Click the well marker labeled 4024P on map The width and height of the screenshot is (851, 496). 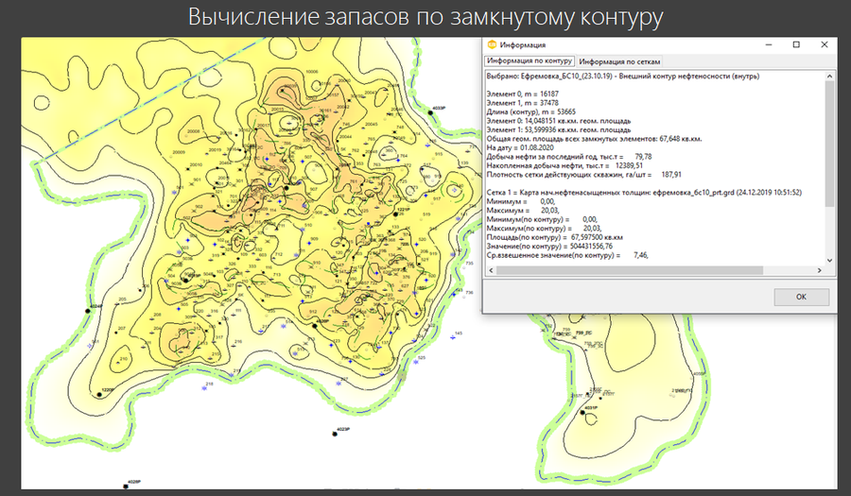[88, 311]
